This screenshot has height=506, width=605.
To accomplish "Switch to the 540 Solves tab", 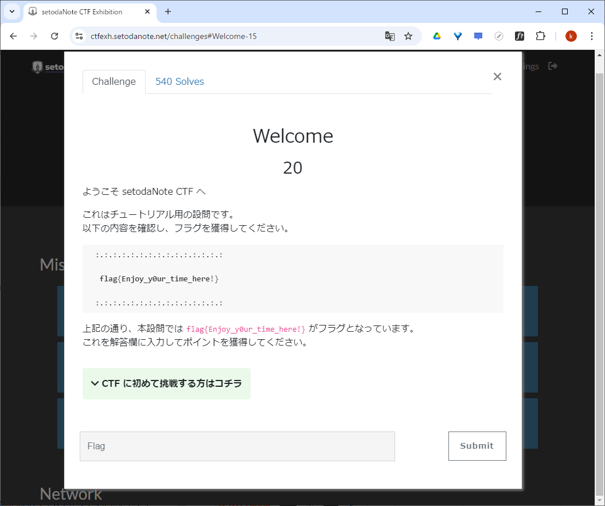I will [x=179, y=82].
